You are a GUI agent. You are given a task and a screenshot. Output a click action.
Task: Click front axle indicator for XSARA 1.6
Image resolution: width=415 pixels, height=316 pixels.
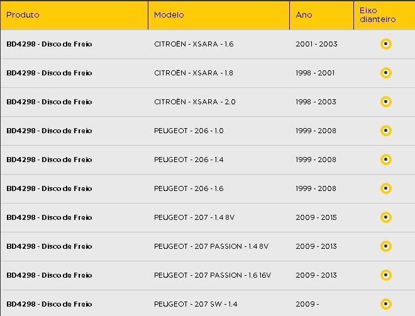[x=386, y=44]
